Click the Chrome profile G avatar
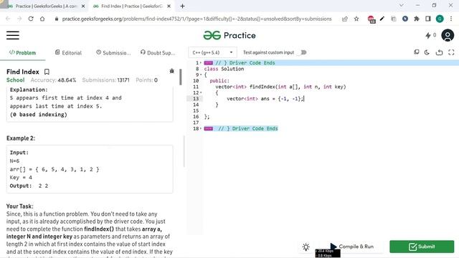The width and height of the screenshot is (459, 258). point(440,19)
